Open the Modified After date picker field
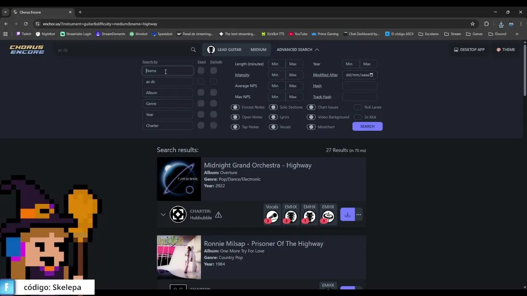This screenshot has width=527, height=296. pos(359,75)
